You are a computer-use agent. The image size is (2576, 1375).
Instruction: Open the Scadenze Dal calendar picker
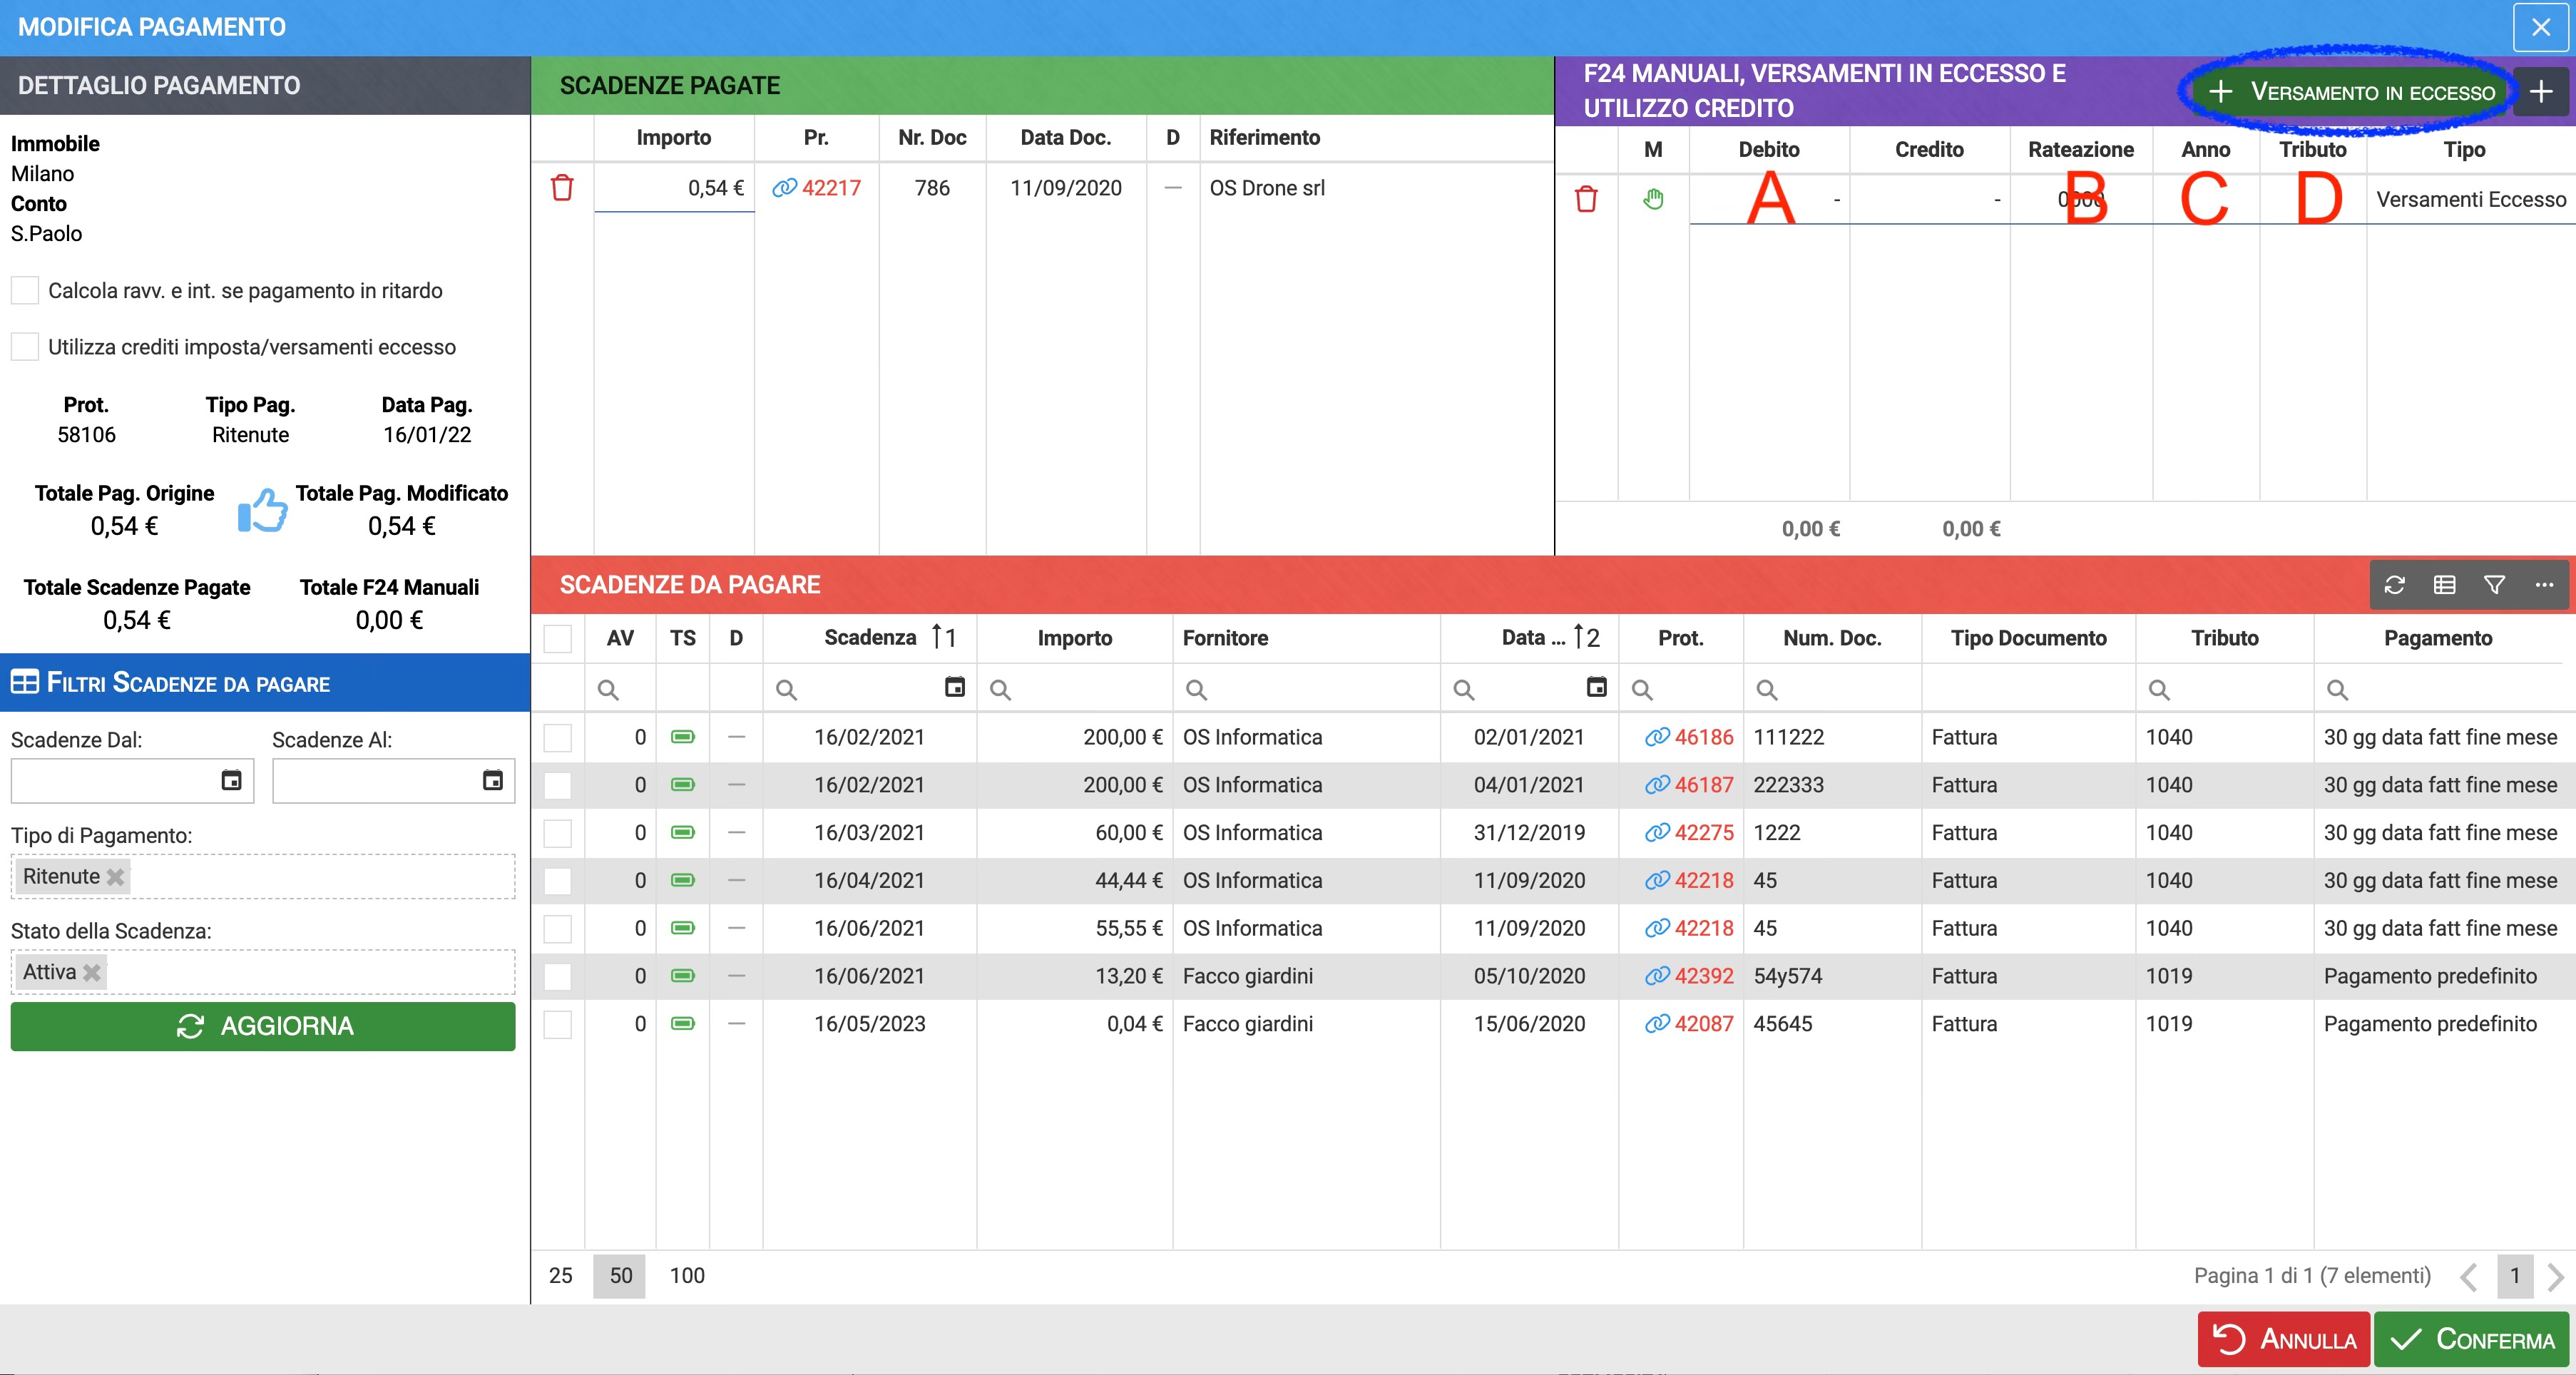pos(231,780)
